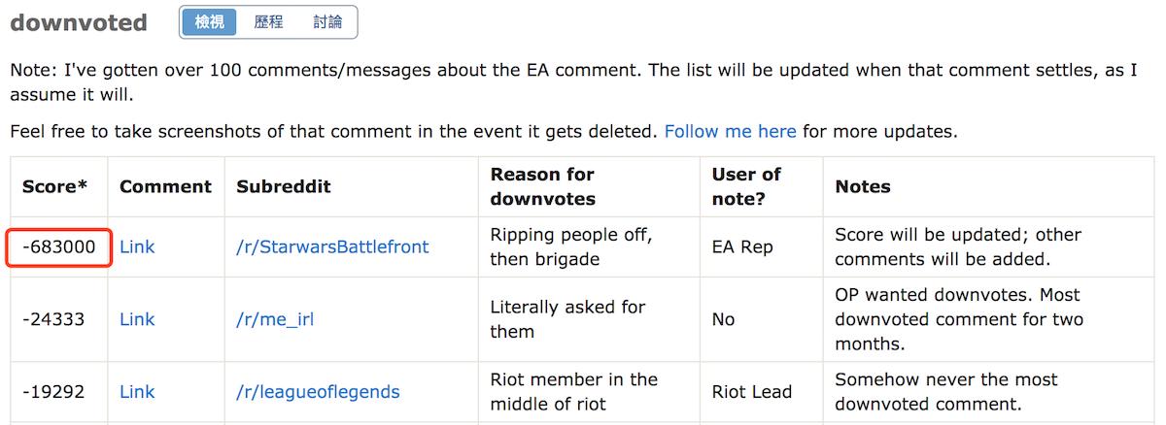Click the "downvoted" page heading
The height and width of the screenshot is (425, 1166).
[x=79, y=22]
